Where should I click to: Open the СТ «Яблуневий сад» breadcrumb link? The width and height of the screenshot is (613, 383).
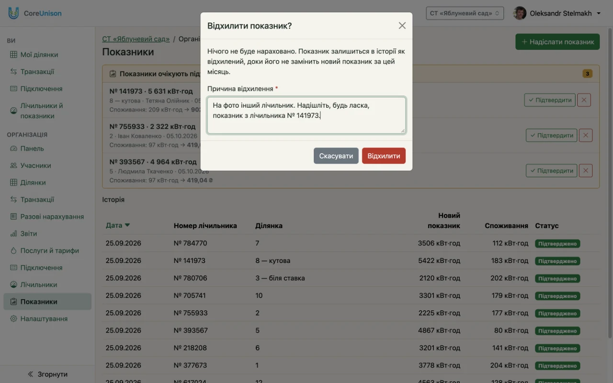click(x=136, y=39)
